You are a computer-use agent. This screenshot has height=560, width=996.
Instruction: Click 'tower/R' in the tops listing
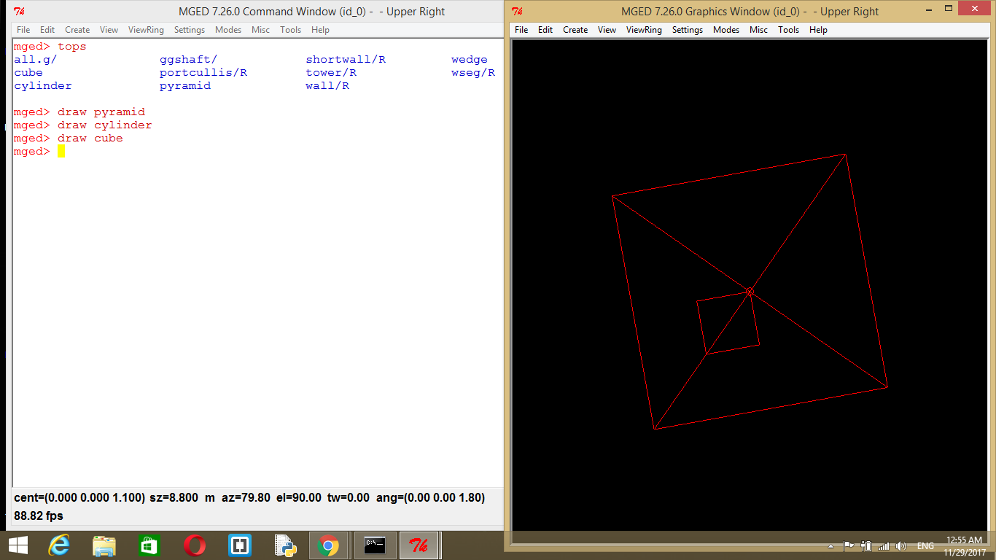pos(331,73)
